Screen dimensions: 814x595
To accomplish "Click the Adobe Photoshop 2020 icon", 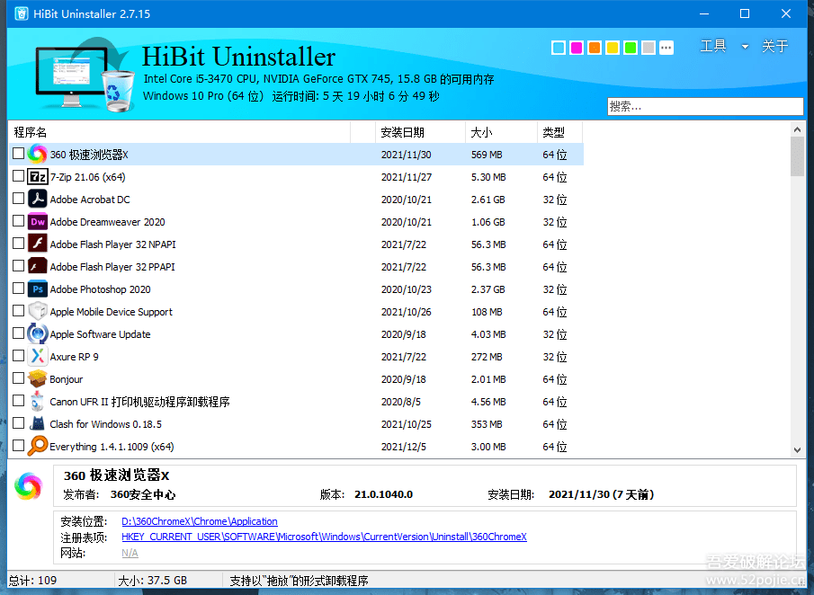I will coord(37,289).
